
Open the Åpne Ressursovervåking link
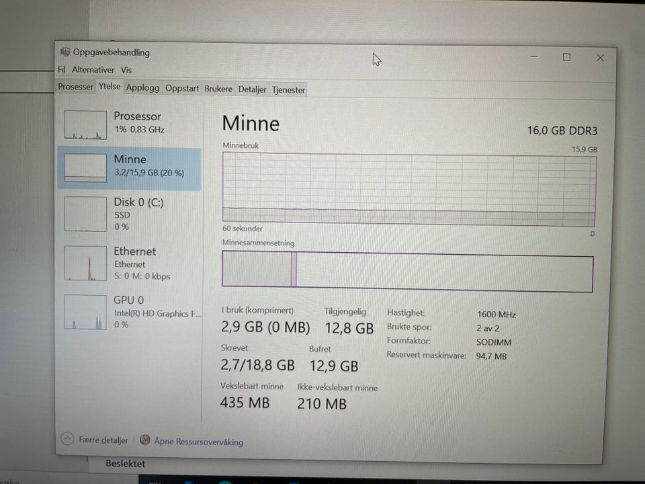199,442
